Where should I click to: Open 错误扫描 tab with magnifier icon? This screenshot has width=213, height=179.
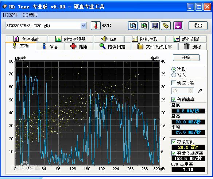112,46
